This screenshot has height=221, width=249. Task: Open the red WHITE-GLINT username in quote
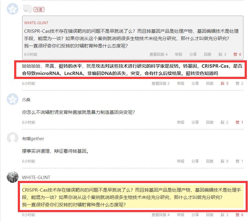click(36, 23)
